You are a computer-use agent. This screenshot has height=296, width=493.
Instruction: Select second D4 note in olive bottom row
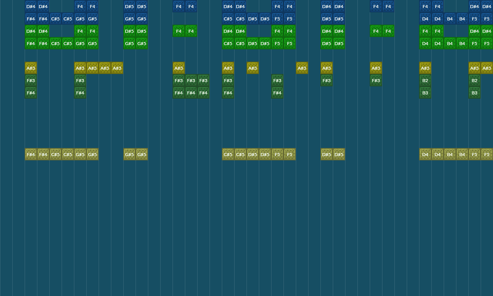(x=438, y=155)
